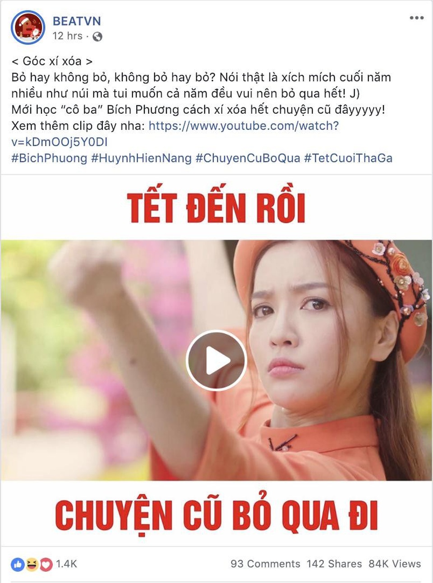433x583 pixels.
Task: Open the 93 Comments list
Action: pos(265,564)
